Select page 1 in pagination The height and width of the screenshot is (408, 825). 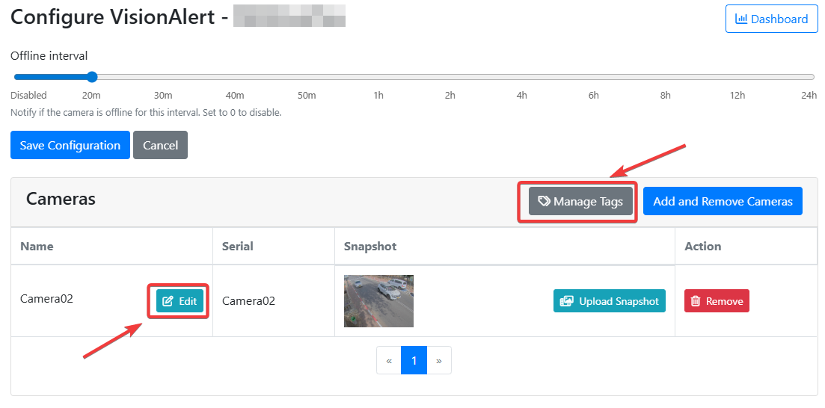pyautogui.click(x=414, y=360)
